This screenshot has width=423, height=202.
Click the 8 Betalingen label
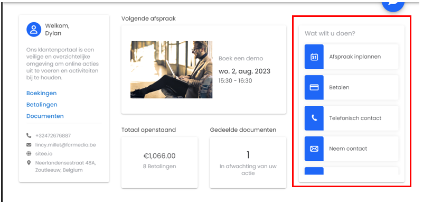click(x=159, y=167)
